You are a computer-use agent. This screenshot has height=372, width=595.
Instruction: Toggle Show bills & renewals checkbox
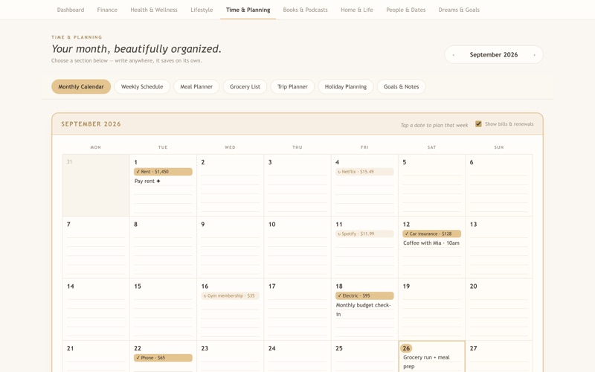coord(478,124)
